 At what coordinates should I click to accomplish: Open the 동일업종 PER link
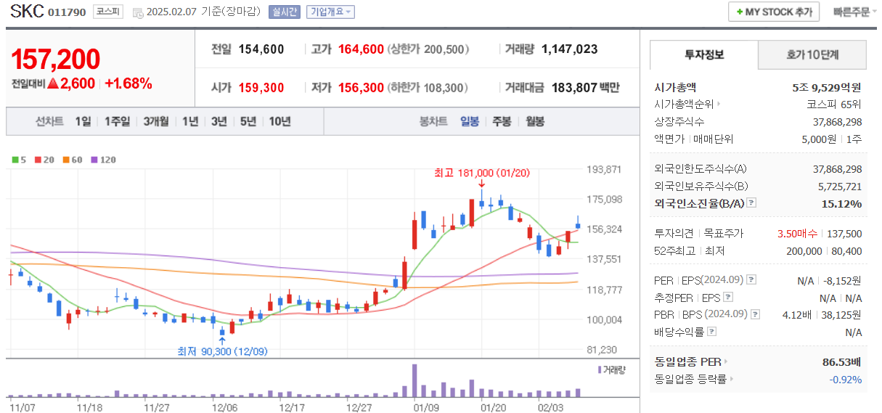pyautogui.click(x=687, y=361)
